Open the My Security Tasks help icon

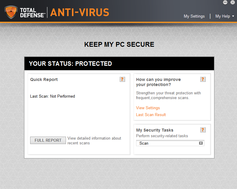point(203,130)
